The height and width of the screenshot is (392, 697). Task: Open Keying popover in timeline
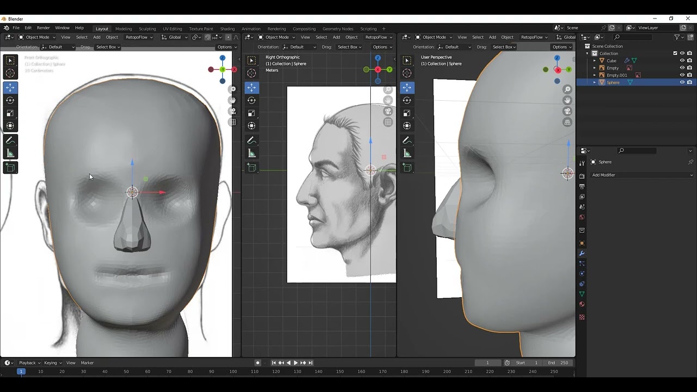pyautogui.click(x=53, y=363)
